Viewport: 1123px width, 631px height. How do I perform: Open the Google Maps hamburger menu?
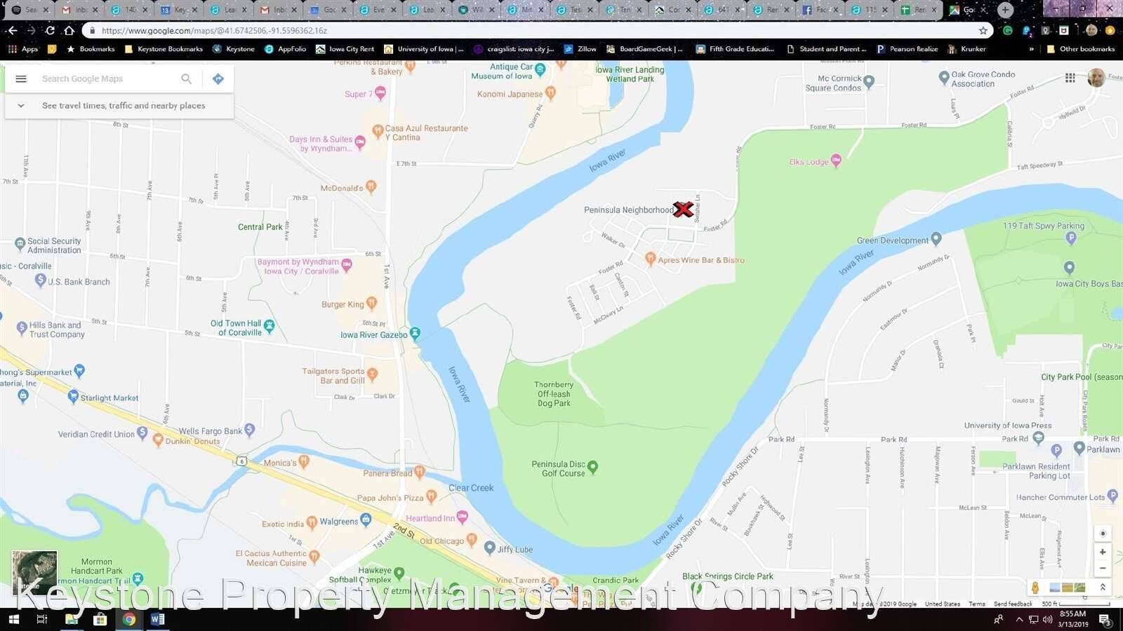click(21, 79)
